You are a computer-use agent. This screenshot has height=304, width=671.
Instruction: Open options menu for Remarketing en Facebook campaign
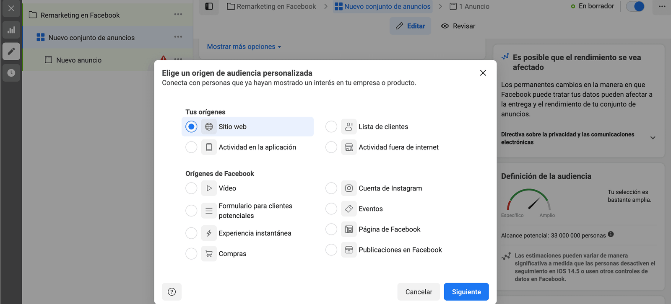[178, 15]
